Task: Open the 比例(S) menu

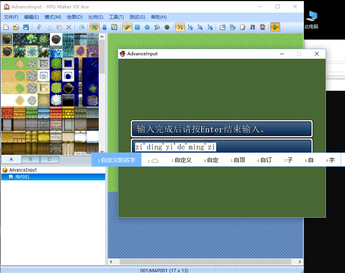Action: tap(96, 17)
